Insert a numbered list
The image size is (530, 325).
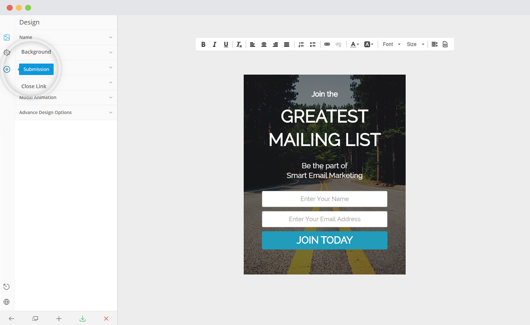coord(301,44)
